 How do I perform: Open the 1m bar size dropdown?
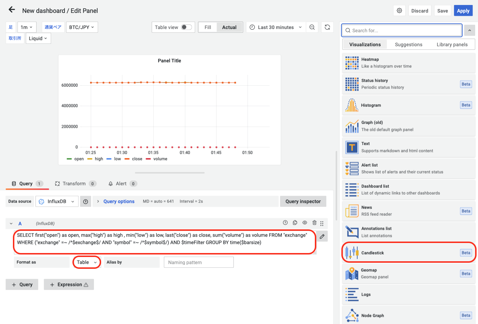pos(27,27)
